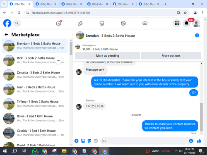The height and width of the screenshot is (155, 207).
Task: Open the David 2 Beds 1 Bath conversation
Action: [x=35, y=144]
